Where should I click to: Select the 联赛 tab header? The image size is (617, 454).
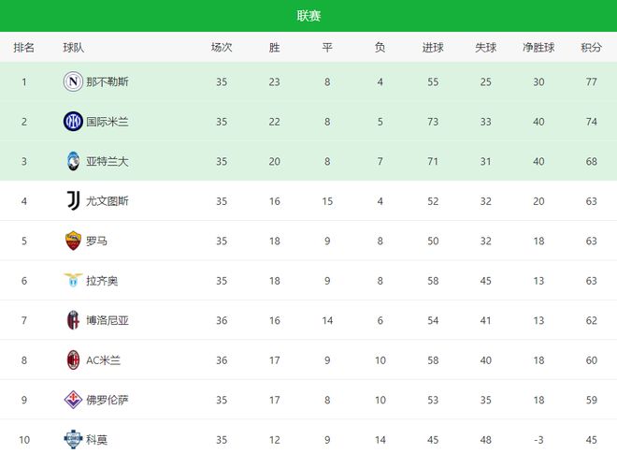pos(308,16)
